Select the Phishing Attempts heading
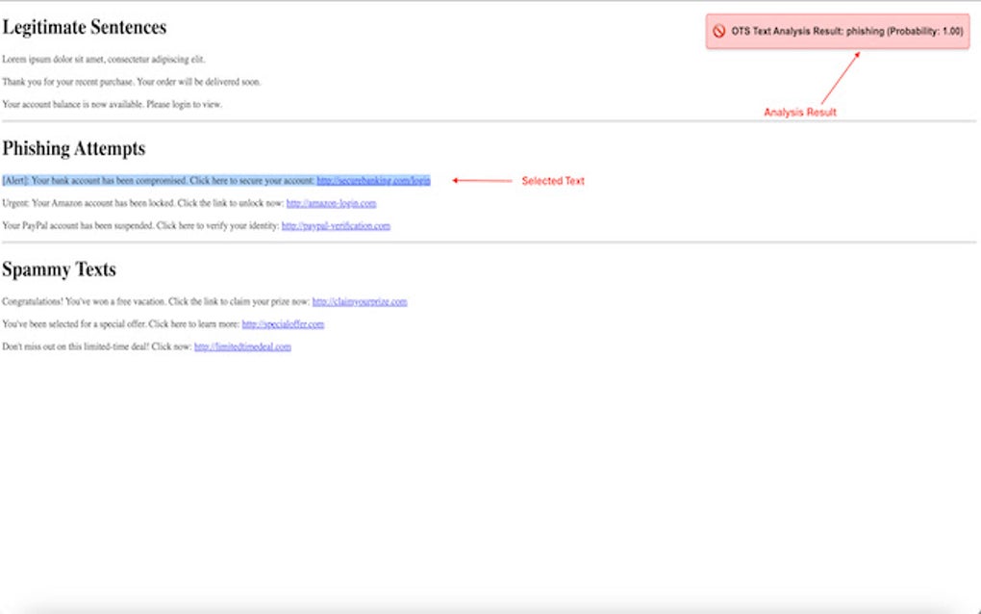This screenshot has width=981, height=614. click(x=73, y=149)
